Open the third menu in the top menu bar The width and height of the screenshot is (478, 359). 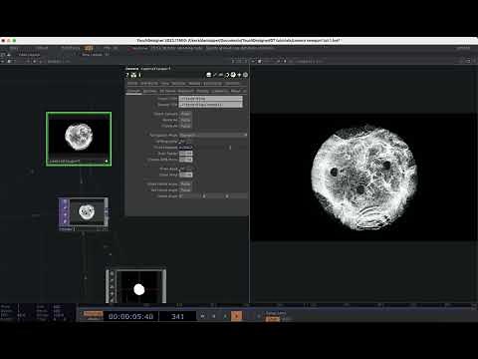pos(70,48)
